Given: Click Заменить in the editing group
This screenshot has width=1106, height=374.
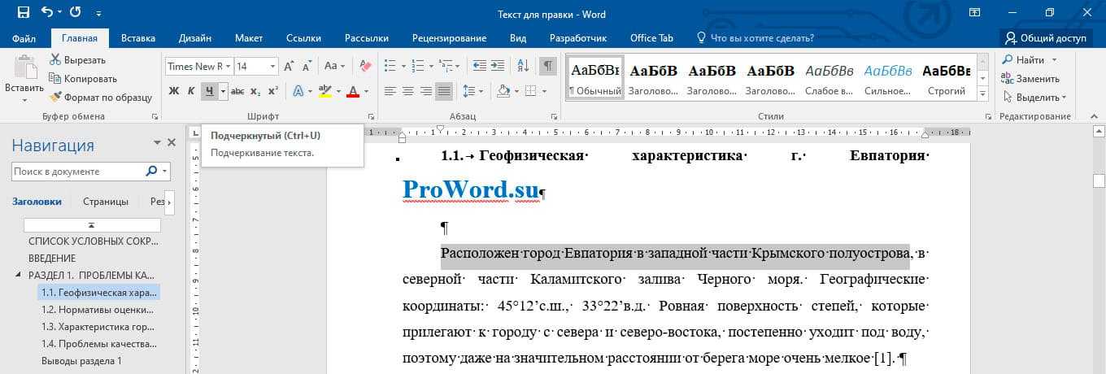Looking at the screenshot, I should [x=1030, y=79].
